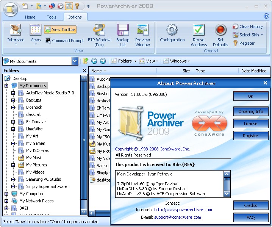Click the License button
The width and height of the screenshot is (272, 227).
click(251, 124)
